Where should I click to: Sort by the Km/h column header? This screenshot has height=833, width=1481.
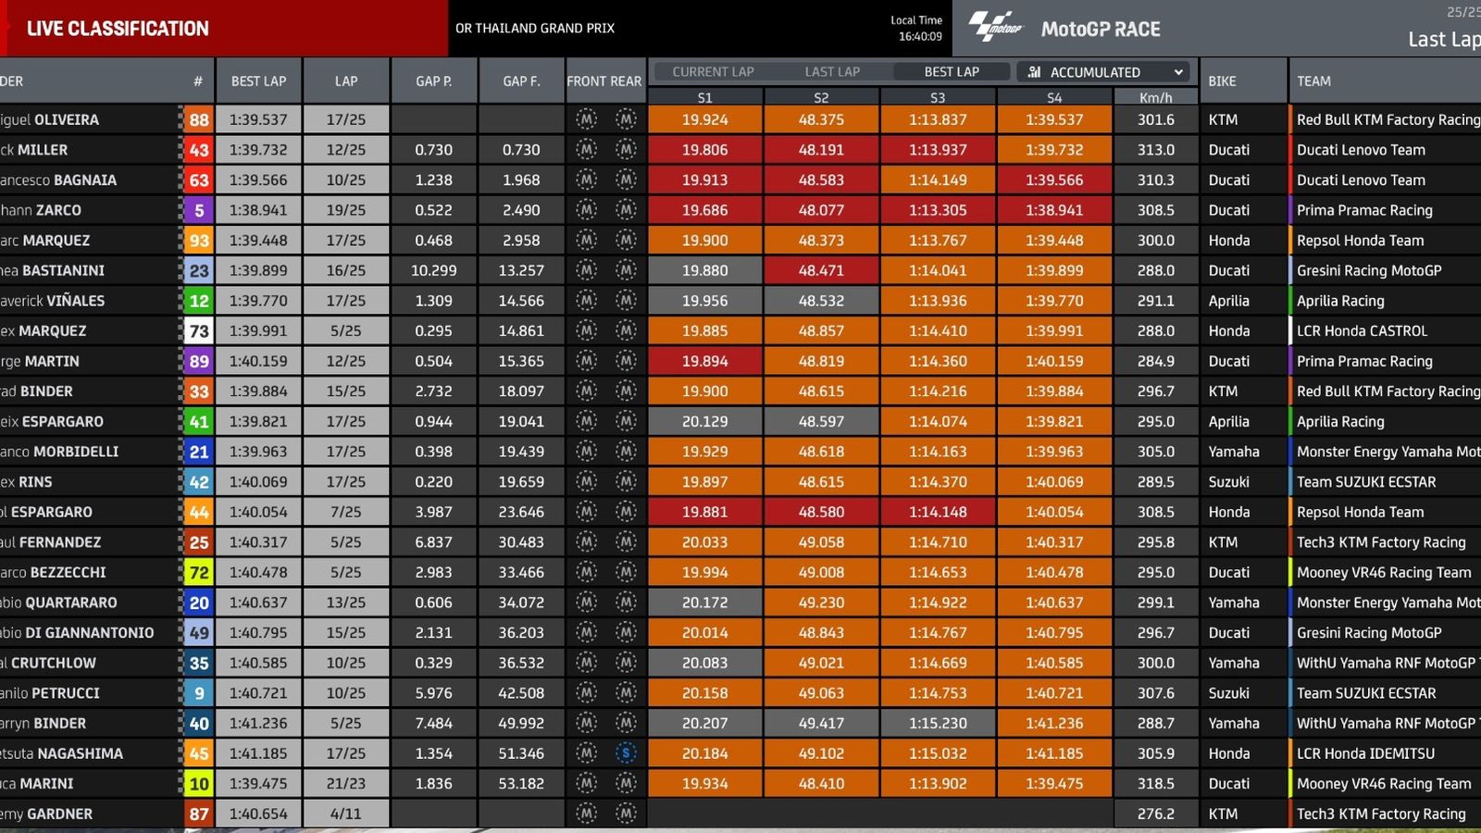tap(1155, 97)
